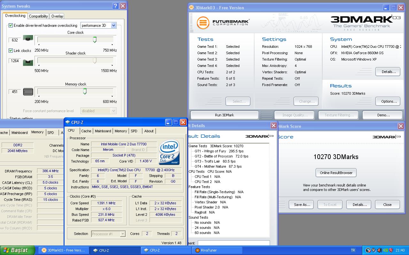Open the TR language indicator
409x255 pixels.
coord(353,250)
